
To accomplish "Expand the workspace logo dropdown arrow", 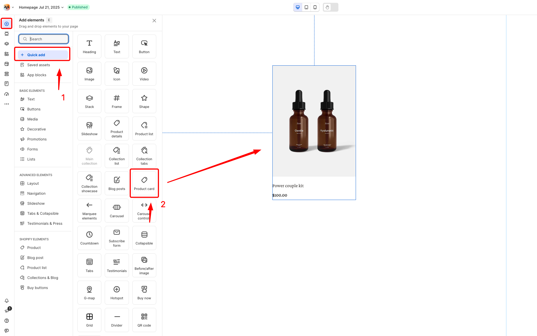I will click(x=13, y=8).
